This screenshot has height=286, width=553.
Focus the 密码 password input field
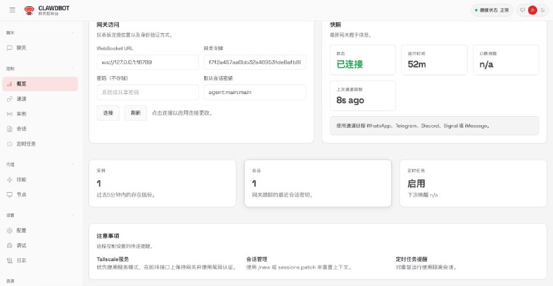148,92
